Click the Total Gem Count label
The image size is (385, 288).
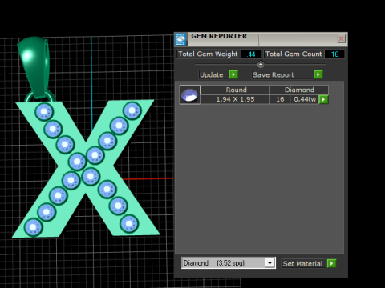pos(294,54)
